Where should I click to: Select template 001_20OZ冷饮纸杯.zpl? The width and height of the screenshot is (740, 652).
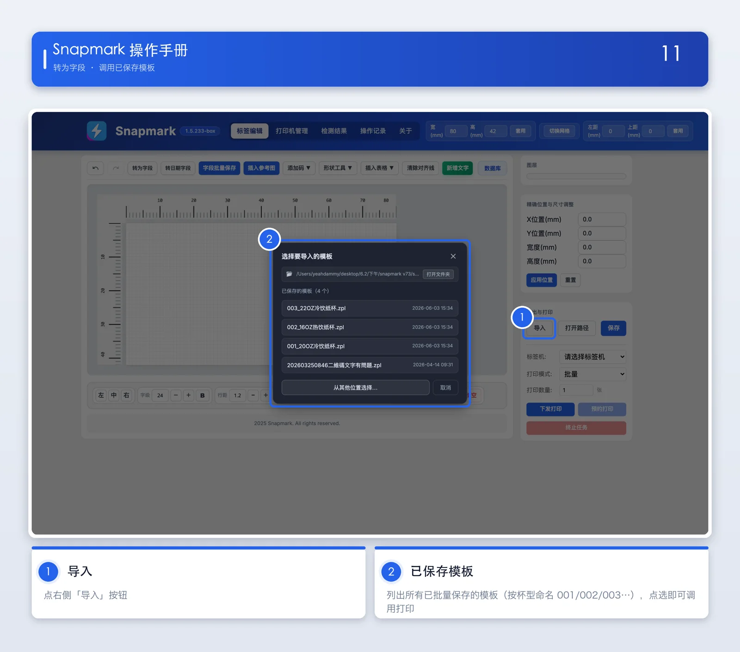370,346
